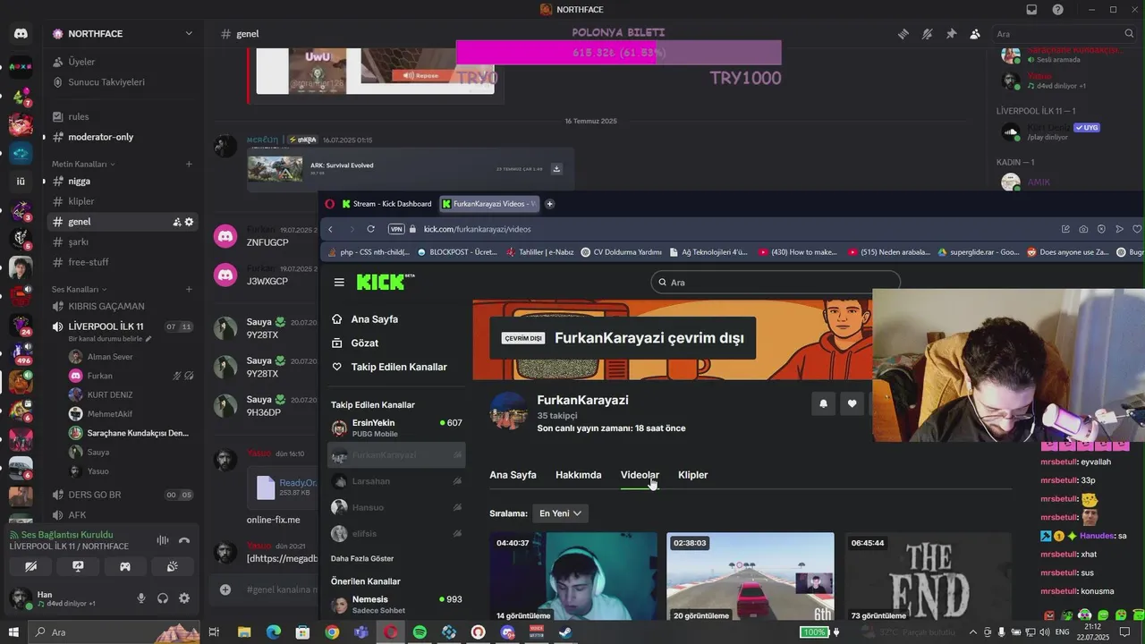Screen dimensions: 1145x644
Task: Open the Discord inbox icon in title bar
Action: (x=1031, y=10)
